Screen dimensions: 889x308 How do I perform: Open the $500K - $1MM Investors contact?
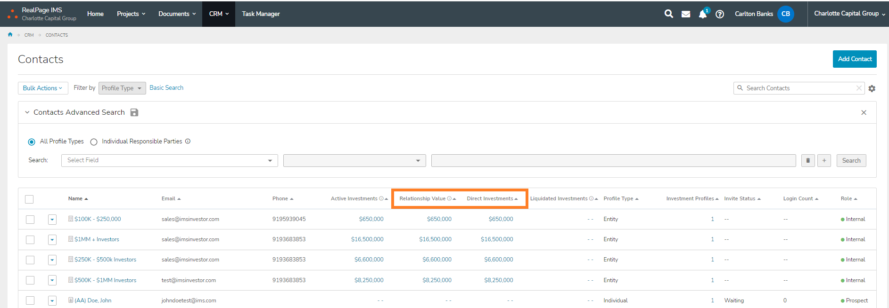(x=105, y=280)
